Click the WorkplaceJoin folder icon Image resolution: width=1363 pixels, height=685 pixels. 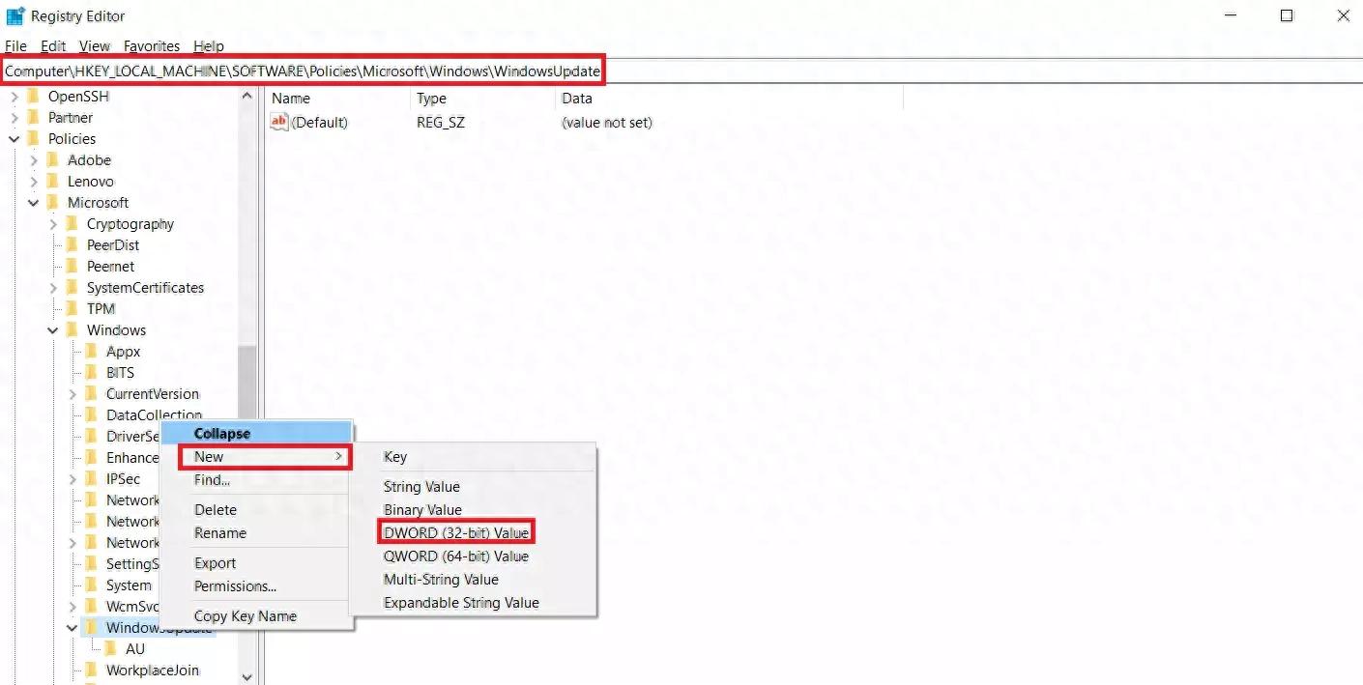(x=92, y=670)
